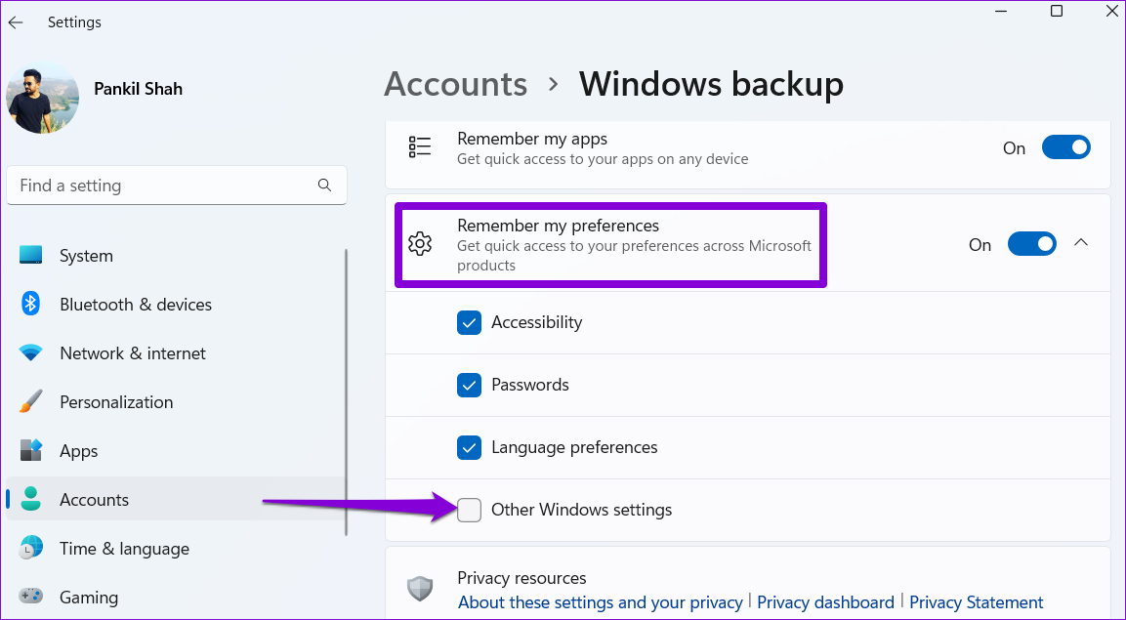The width and height of the screenshot is (1126, 620).
Task: Collapse Remember my preferences section
Action: (1081, 243)
